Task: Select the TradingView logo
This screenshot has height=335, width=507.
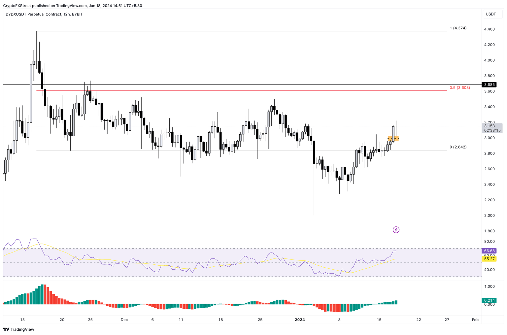Action: point(7,329)
